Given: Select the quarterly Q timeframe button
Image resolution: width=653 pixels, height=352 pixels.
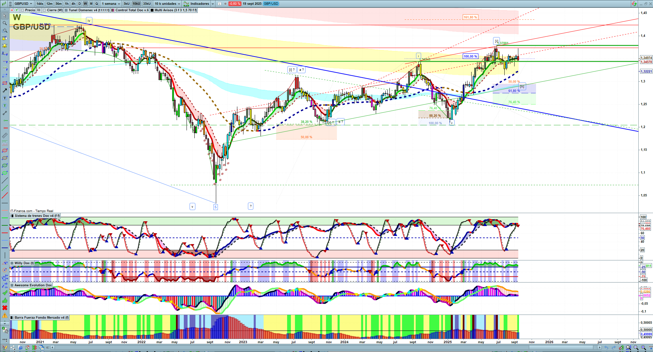Looking at the screenshot, I should pyautogui.click(x=97, y=4).
